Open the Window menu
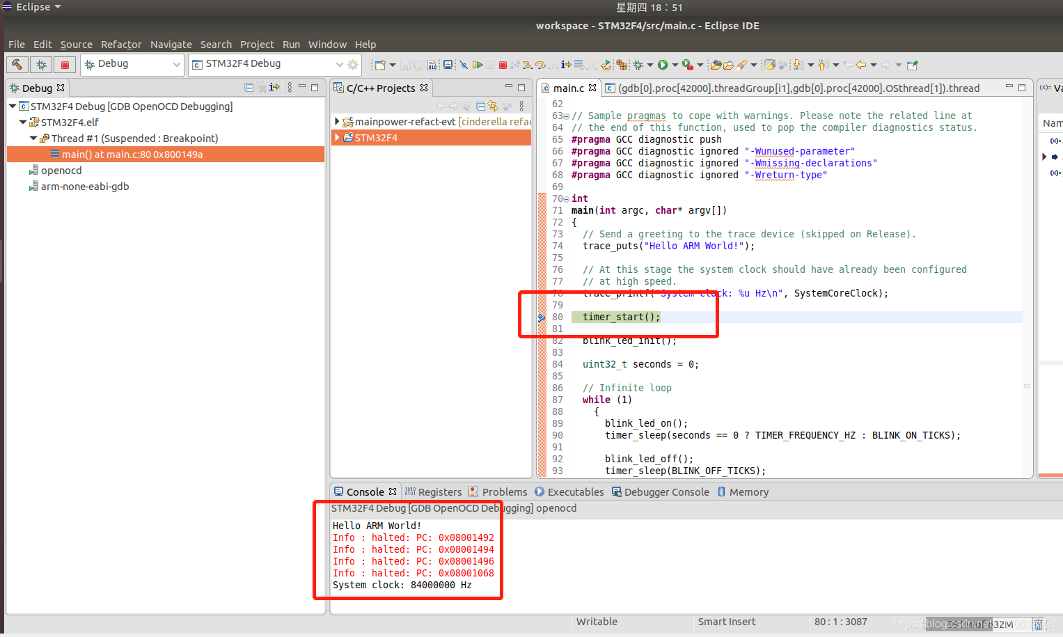 (327, 45)
